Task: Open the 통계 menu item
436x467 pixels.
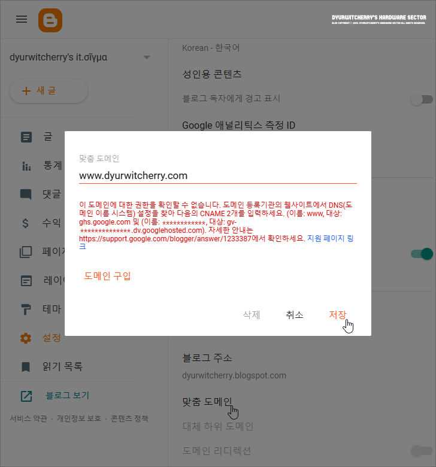Action: (x=53, y=165)
